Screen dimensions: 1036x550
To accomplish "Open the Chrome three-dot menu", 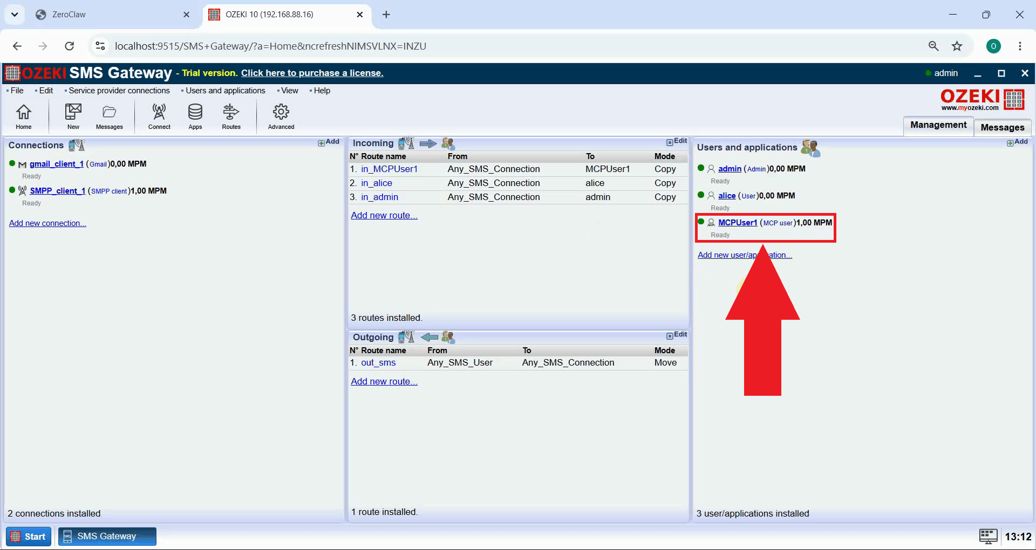I will (1020, 46).
